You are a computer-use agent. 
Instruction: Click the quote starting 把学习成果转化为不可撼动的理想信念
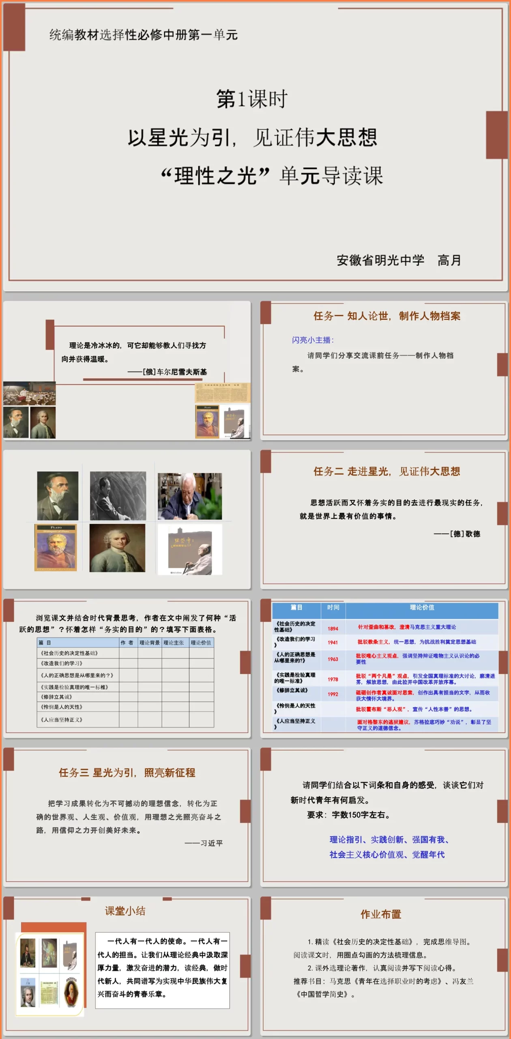click(x=129, y=817)
